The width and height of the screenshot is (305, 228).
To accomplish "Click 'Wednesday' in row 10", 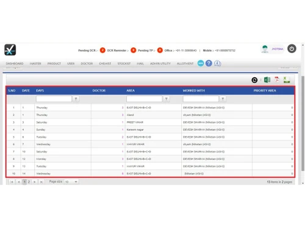I will [x=43, y=173].
